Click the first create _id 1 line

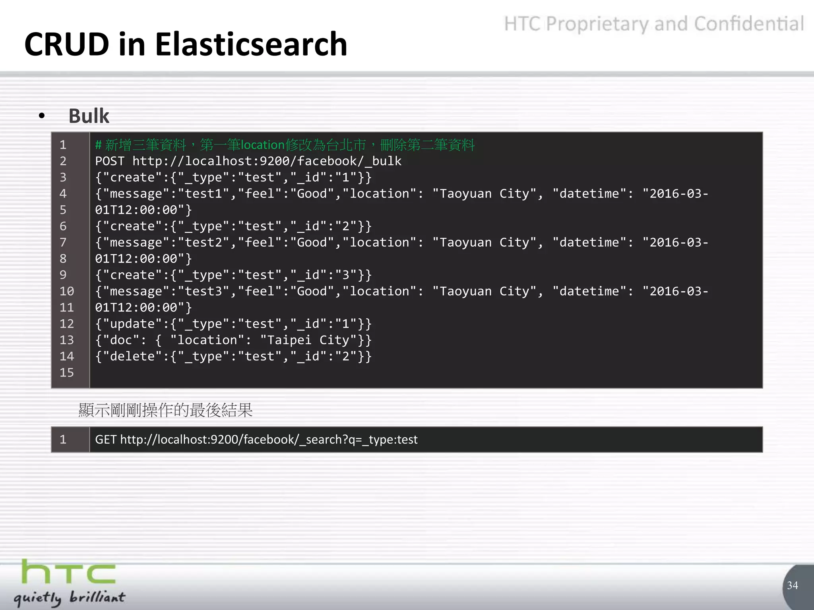[x=233, y=178]
